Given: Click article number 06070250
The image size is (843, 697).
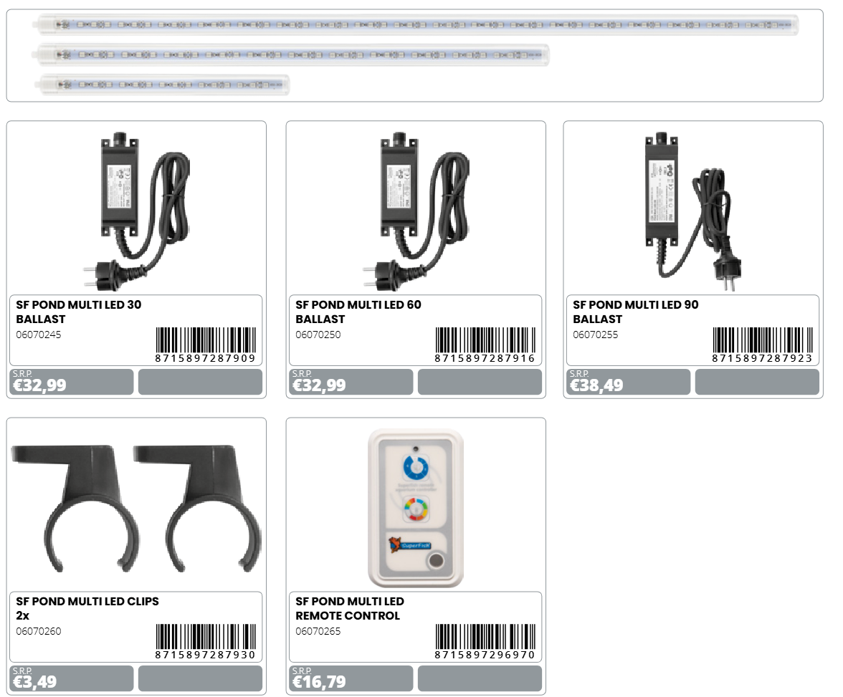Looking at the screenshot, I should (318, 335).
